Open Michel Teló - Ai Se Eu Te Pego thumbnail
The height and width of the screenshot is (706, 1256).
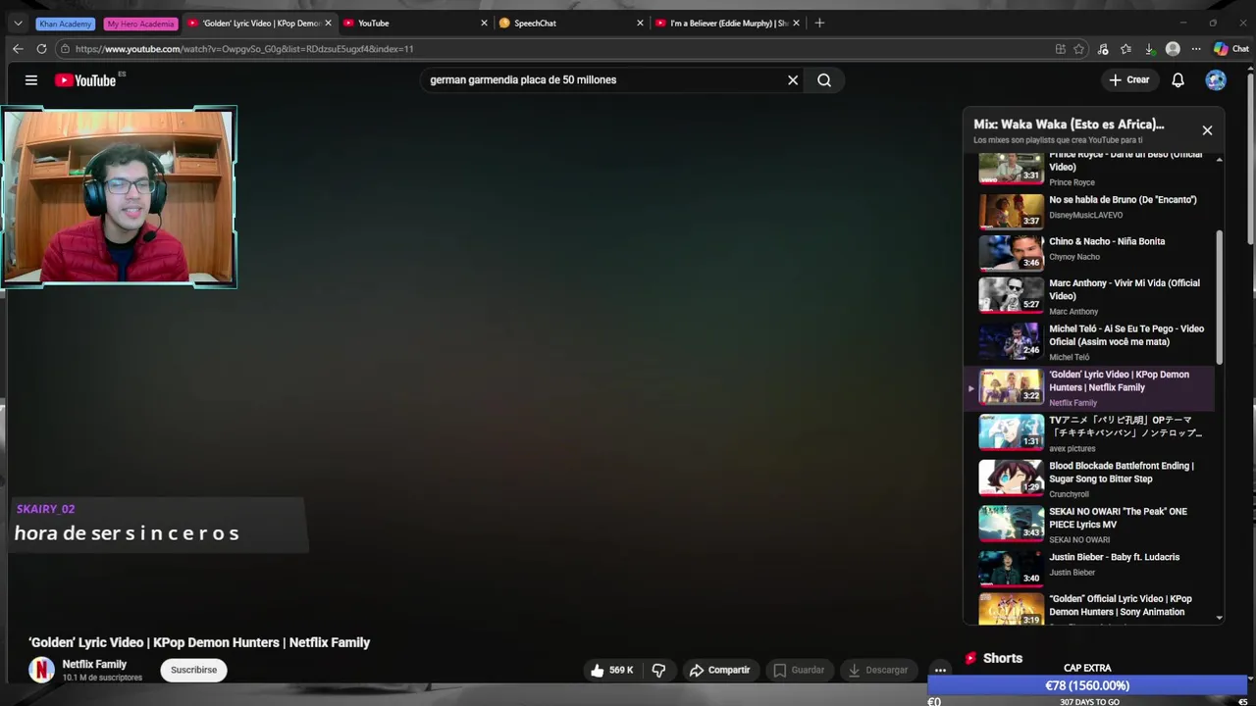(1012, 341)
